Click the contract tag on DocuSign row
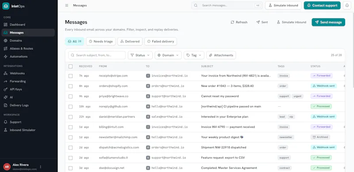Viewport: 354px width, 172px height. pos(285,168)
